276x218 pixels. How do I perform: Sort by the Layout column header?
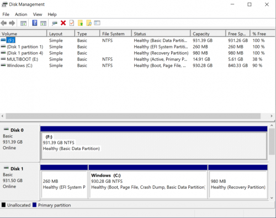[61, 34]
